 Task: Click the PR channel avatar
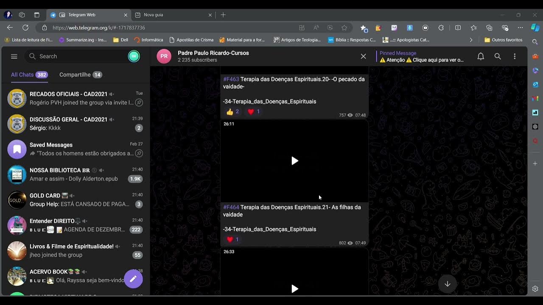164,56
